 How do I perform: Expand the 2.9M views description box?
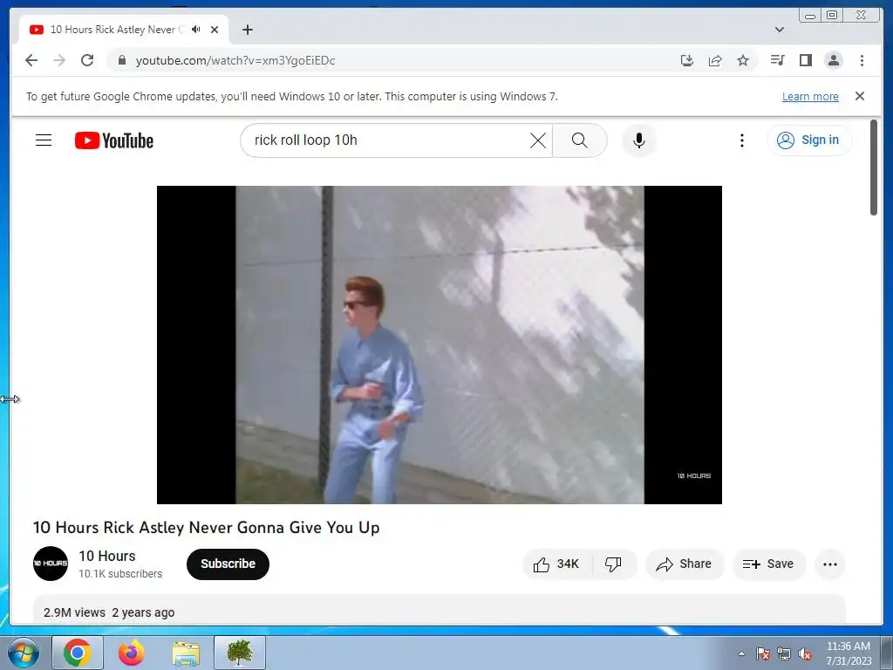pos(440,610)
